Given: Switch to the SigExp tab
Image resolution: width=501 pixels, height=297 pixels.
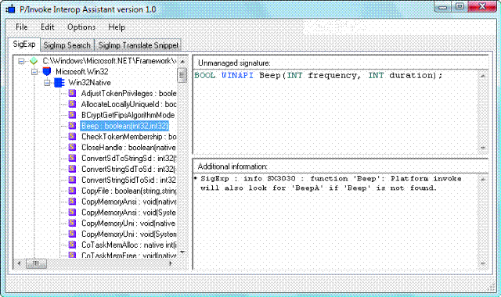Looking at the screenshot, I should tap(24, 45).
